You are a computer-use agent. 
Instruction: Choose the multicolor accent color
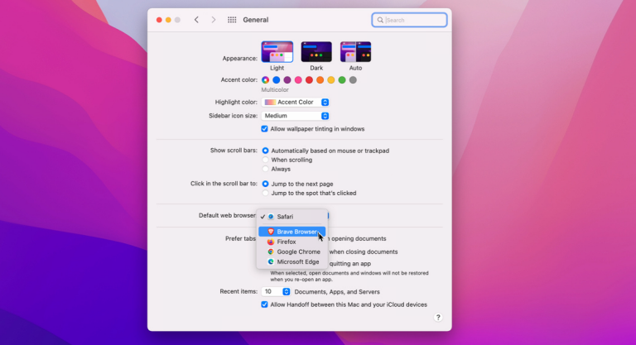coord(265,80)
